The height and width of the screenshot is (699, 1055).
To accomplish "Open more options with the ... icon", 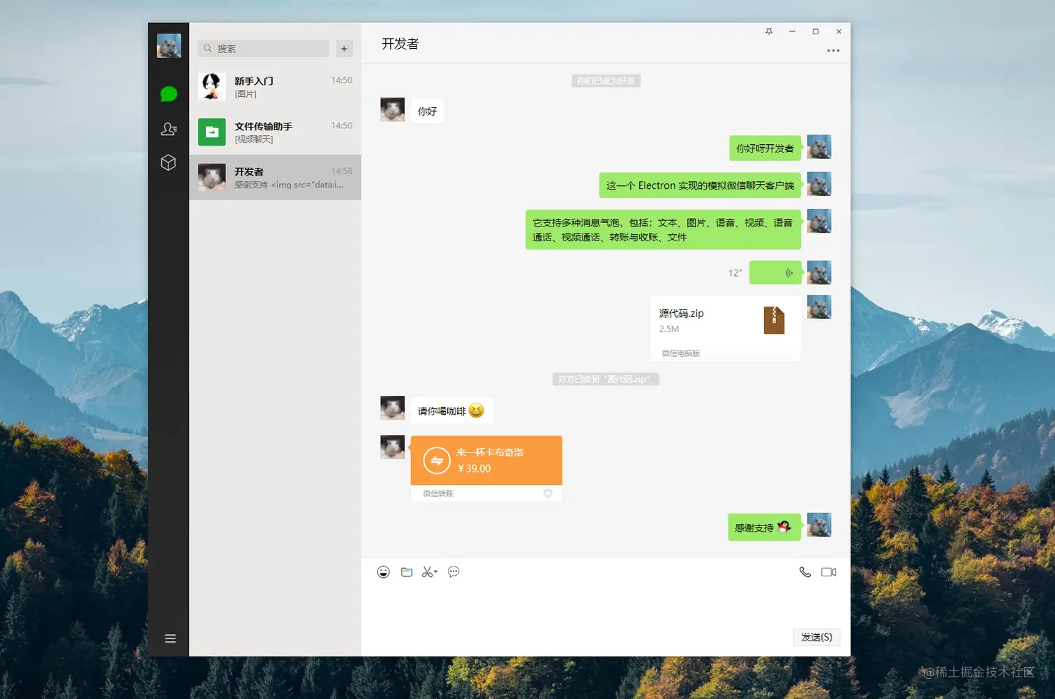I will tap(833, 50).
